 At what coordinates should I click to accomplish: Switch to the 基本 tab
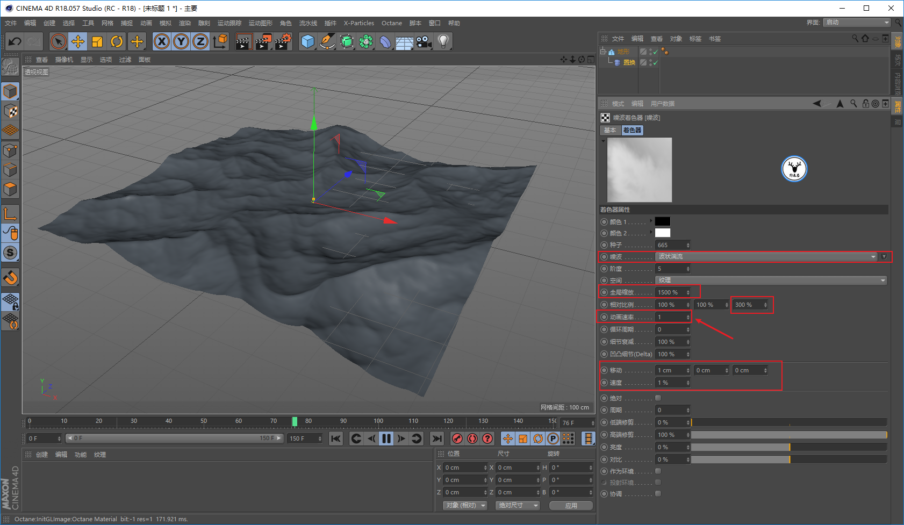(x=610, y=130)
